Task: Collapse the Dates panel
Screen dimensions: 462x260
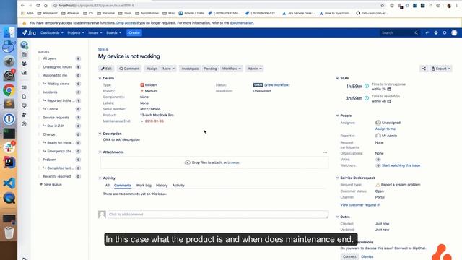Action: (x=337, y=217)
